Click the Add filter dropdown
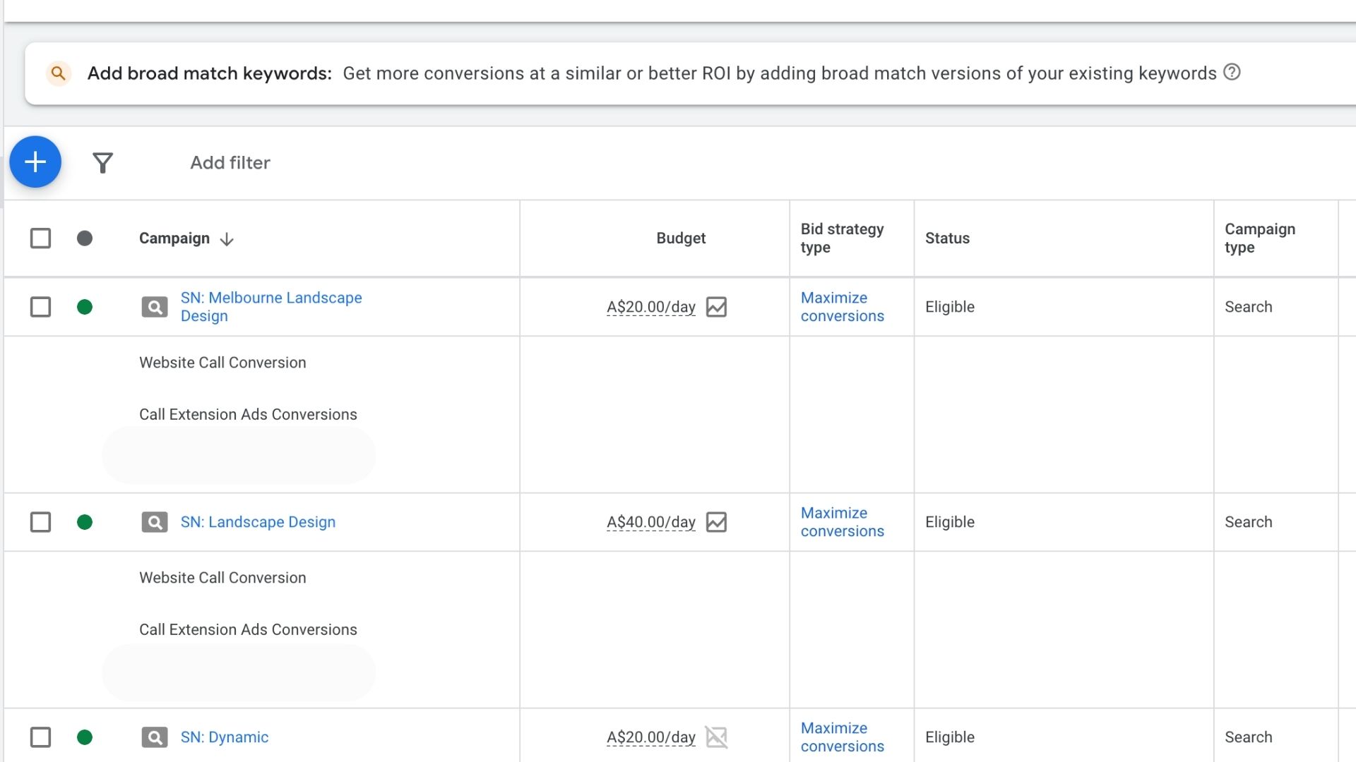Viewport: 1356px width, 762px height. (x=231, y=162)
